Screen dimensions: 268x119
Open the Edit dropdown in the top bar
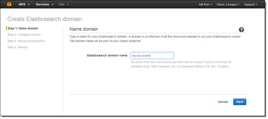pos(63,4)
